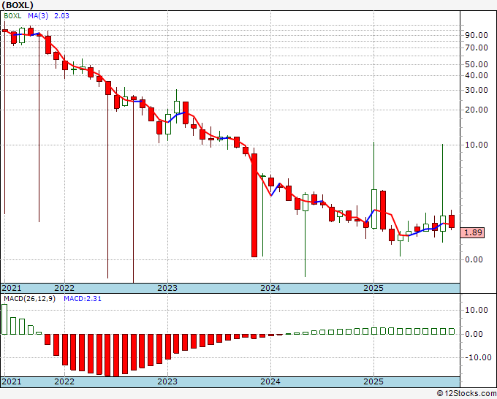Click the 20.00 price axis label
This screenshot has width=497, height=399.
click(477, 110)
